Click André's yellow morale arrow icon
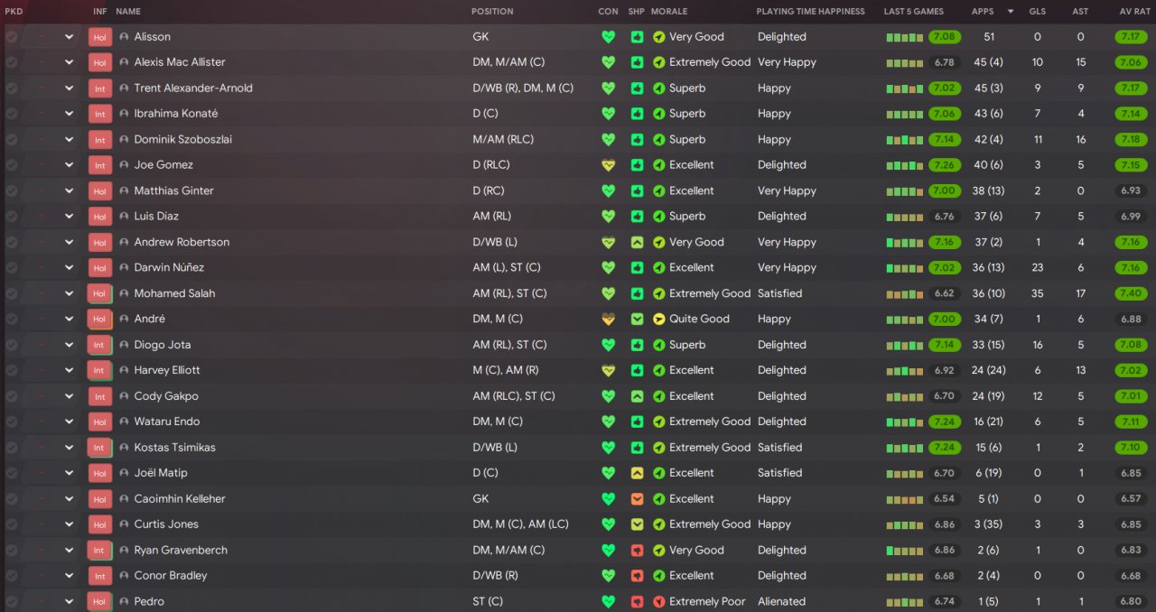The image size is (1156, 612). click(658, 319)
